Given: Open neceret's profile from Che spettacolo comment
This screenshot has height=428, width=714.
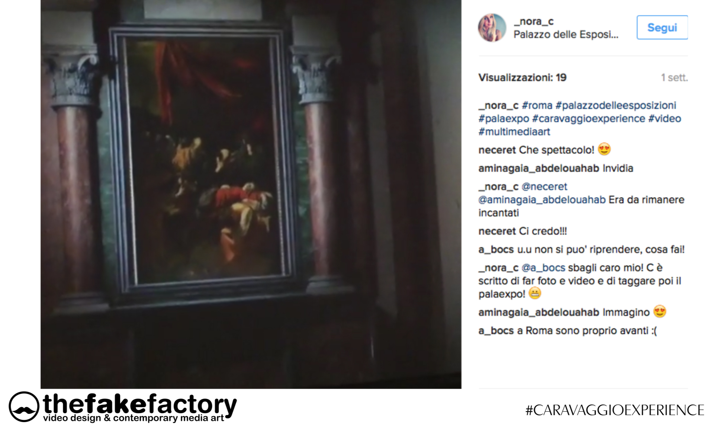Looking at the screenshot, I should pos(497,150).
